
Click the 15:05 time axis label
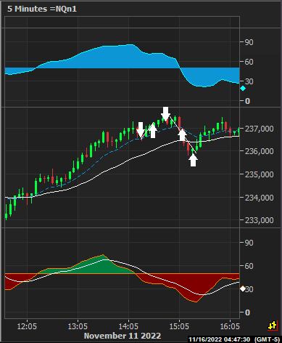(x=179, y=326)
